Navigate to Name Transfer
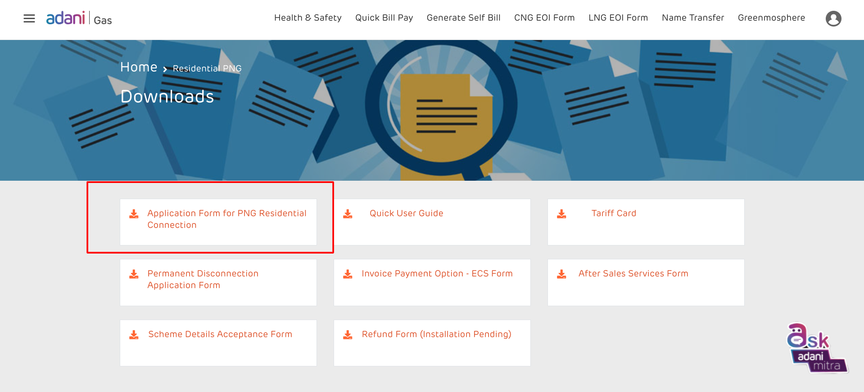 pyautogui.click(x=692, y=18)
